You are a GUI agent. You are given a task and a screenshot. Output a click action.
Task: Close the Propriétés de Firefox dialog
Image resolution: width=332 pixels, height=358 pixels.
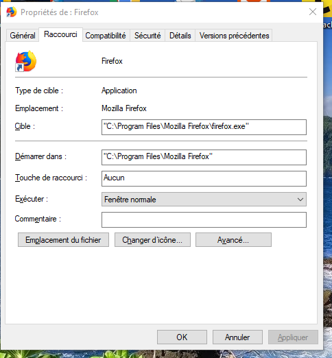(x=313, y=12)
